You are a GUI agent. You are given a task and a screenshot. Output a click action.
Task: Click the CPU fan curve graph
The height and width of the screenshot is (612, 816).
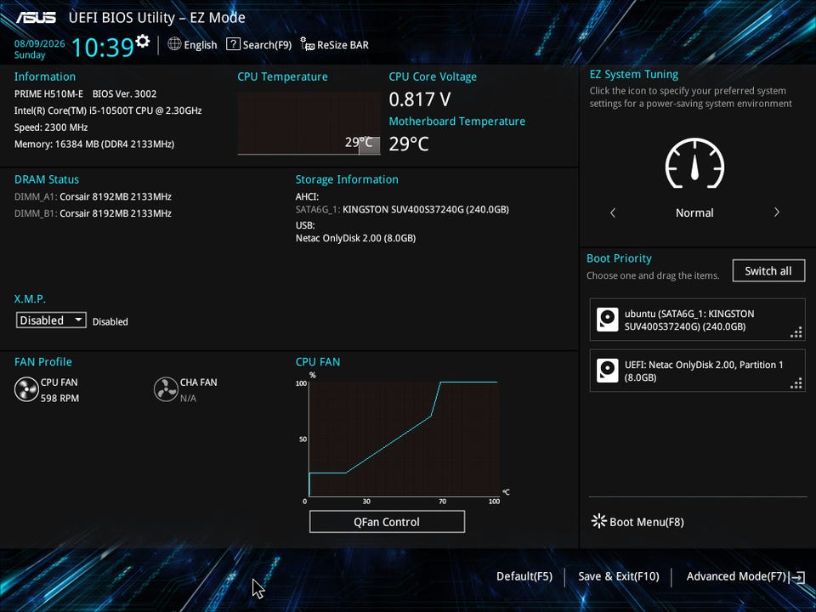(x=404, y=439)
